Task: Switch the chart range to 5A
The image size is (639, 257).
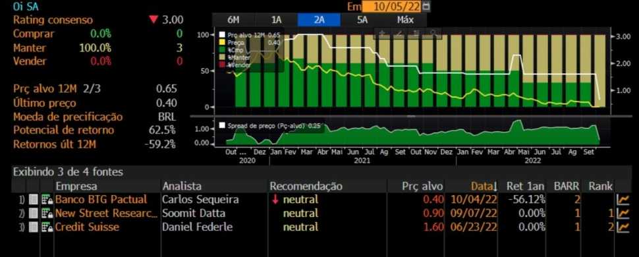Action: coord(362,20)
